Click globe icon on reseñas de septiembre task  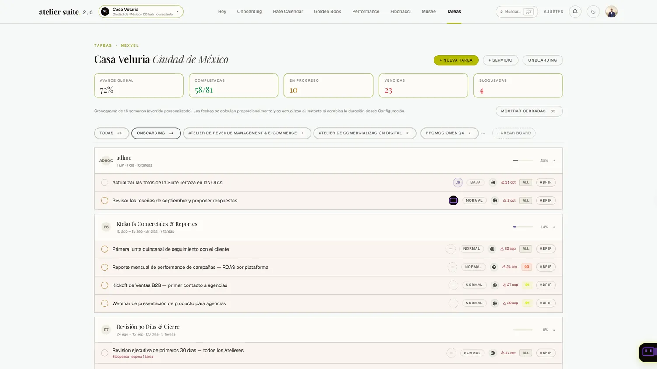click(495, 201)
